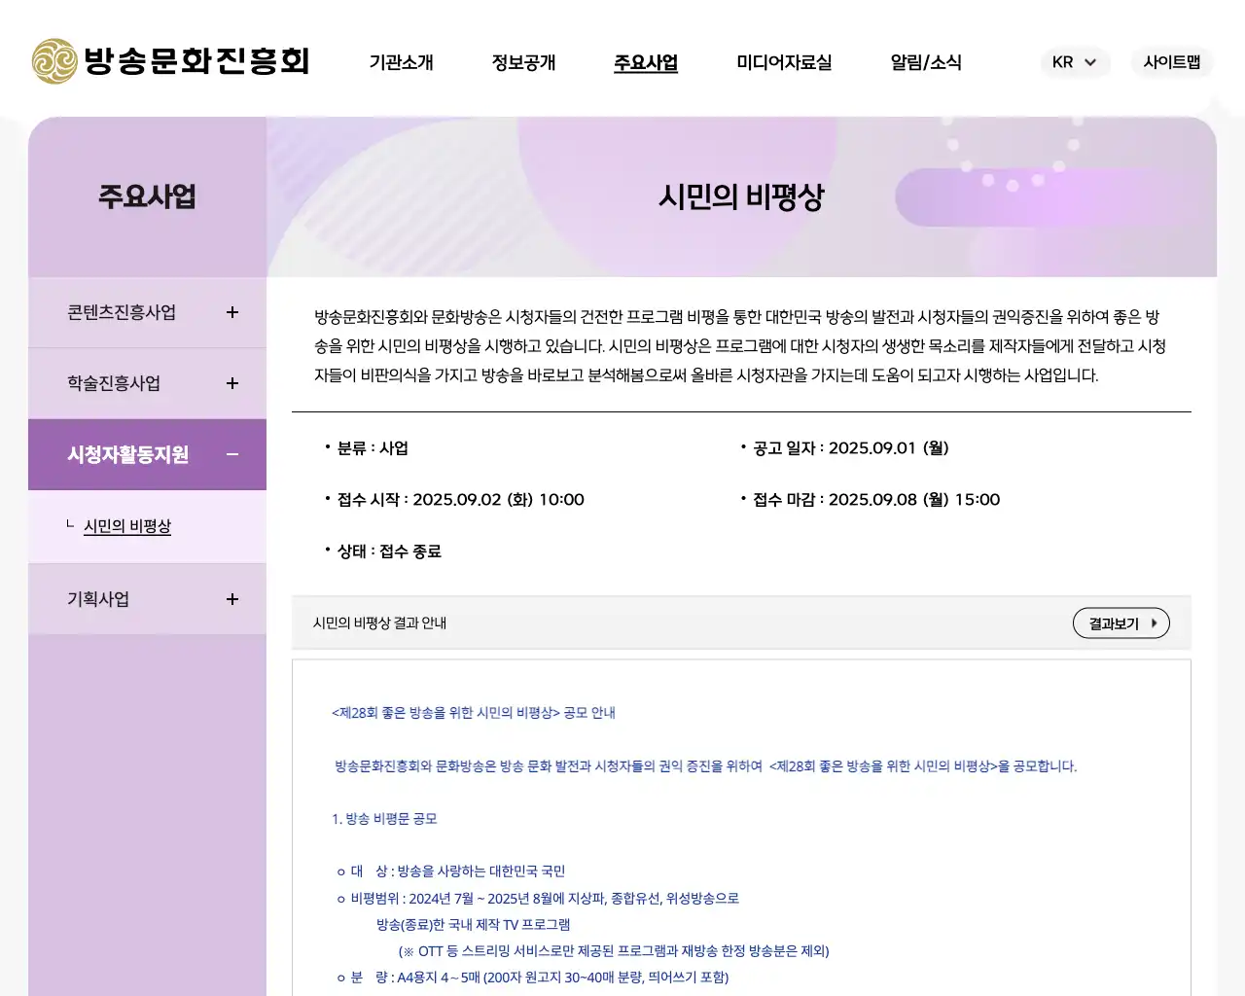The width and height of the screenshot is (1245, 996).
Task: Open the KR language dropdown
Action: (x=1075, y=62)
